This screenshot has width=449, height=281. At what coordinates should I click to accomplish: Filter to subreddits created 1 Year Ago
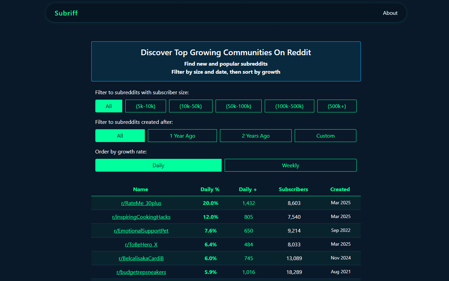182,135
